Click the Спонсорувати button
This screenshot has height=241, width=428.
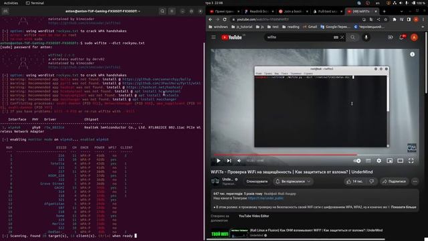point(257,181)
